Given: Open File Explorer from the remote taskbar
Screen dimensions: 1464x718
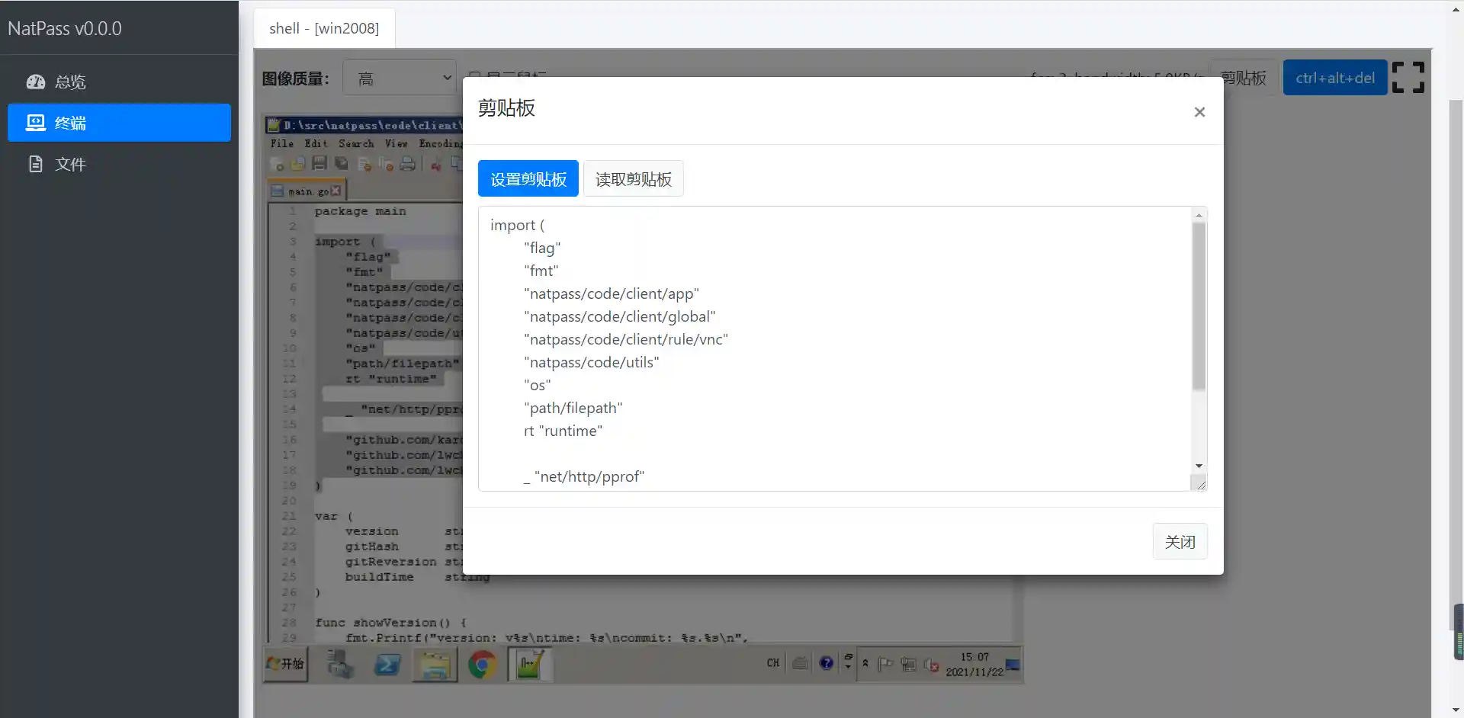Looking at the screenshot, I should (x=435, y=665).
